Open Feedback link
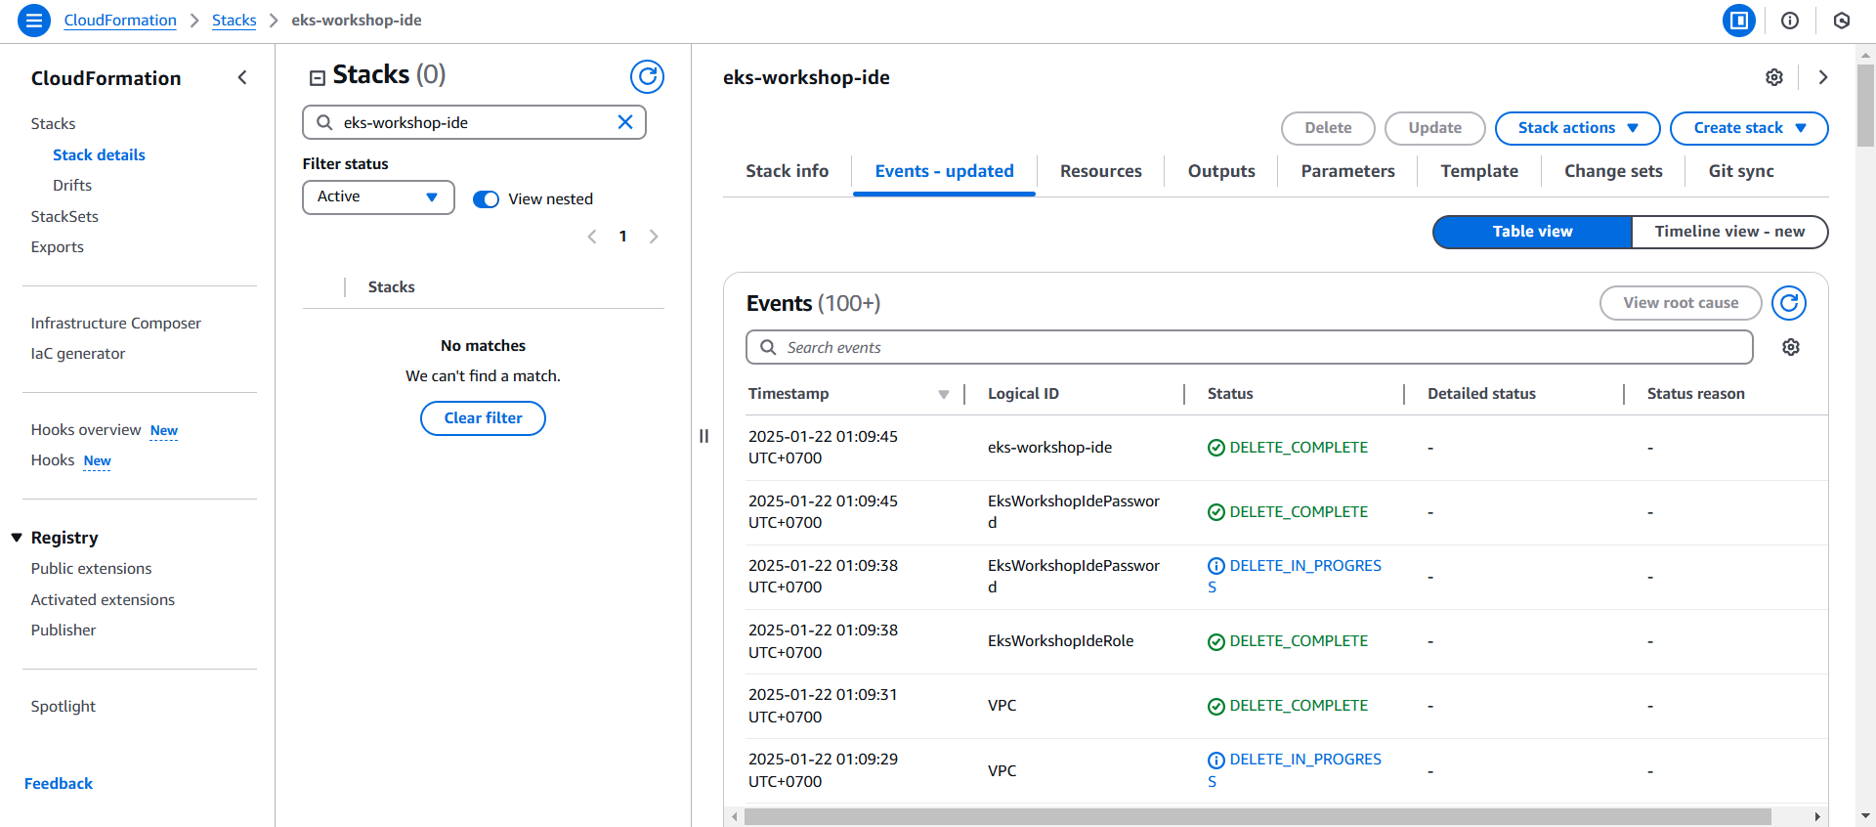The height and width of the screenshot is (827, 1876). pos(59,784)
